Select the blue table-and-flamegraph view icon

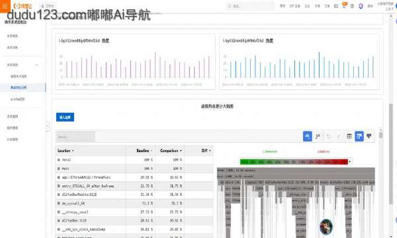[x=359, y=136]
